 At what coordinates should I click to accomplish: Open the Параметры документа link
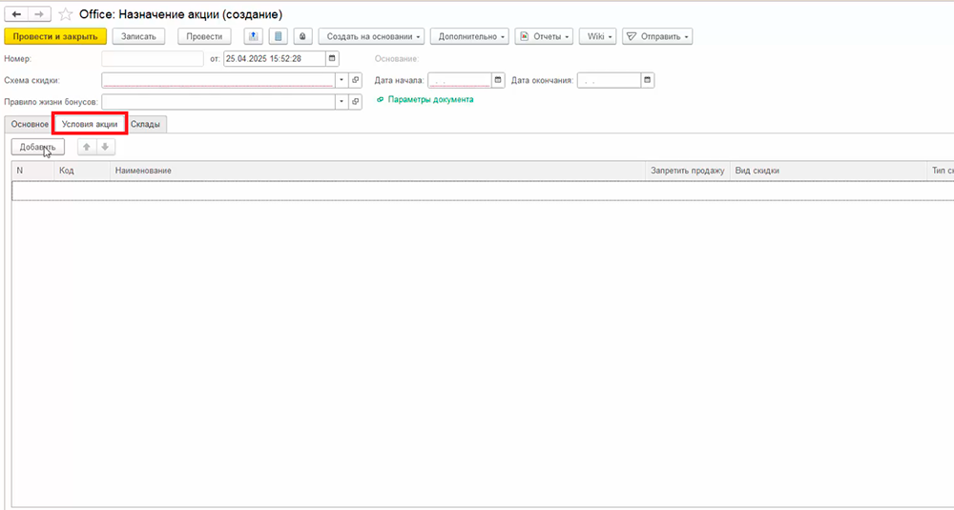click(x=430, y=99)
